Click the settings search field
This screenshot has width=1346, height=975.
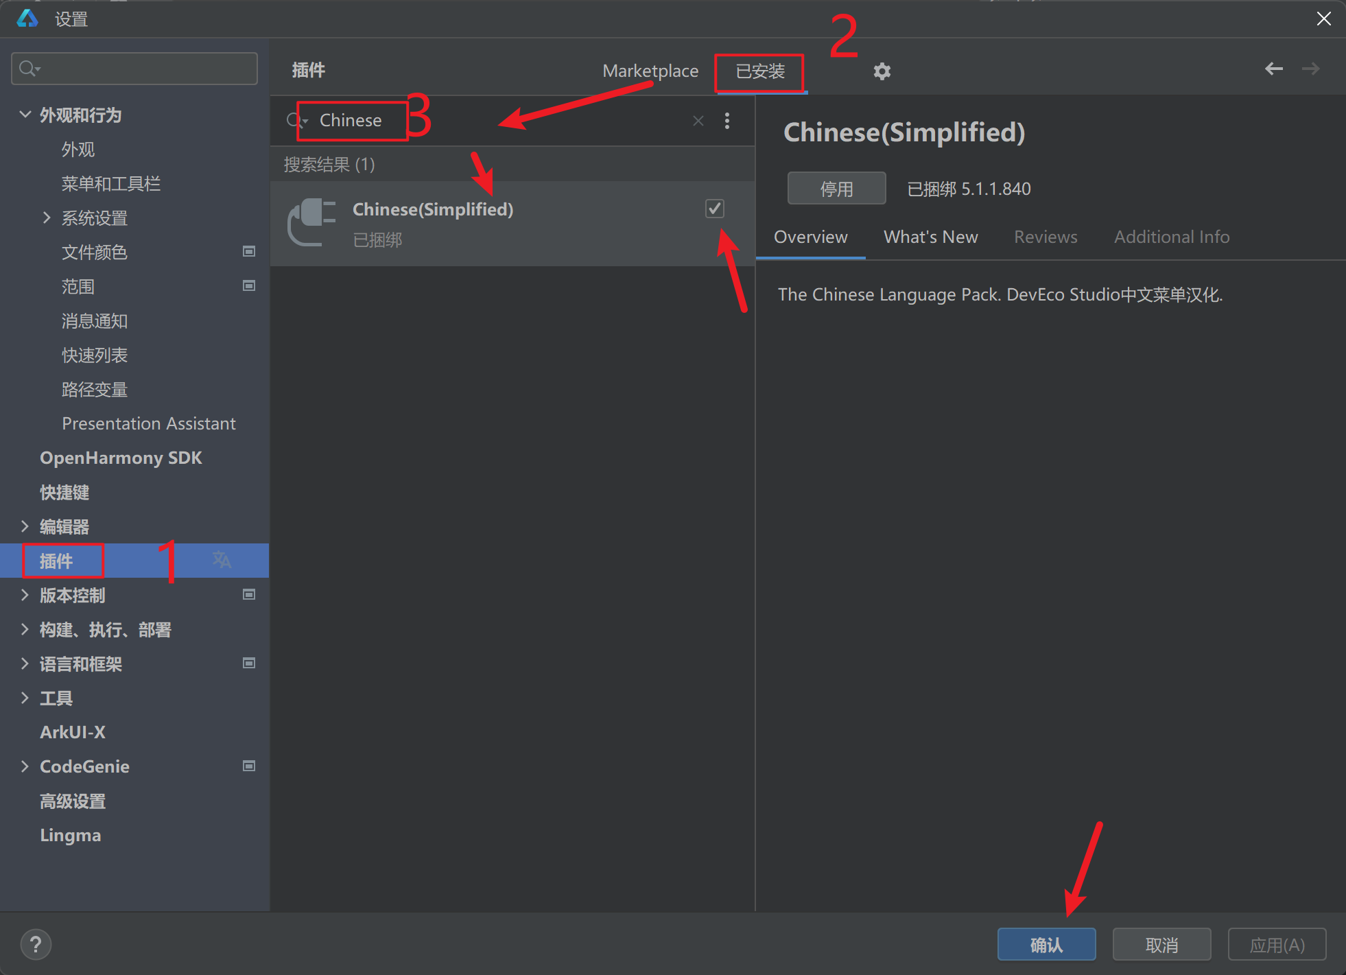click(x=144, y=69)
